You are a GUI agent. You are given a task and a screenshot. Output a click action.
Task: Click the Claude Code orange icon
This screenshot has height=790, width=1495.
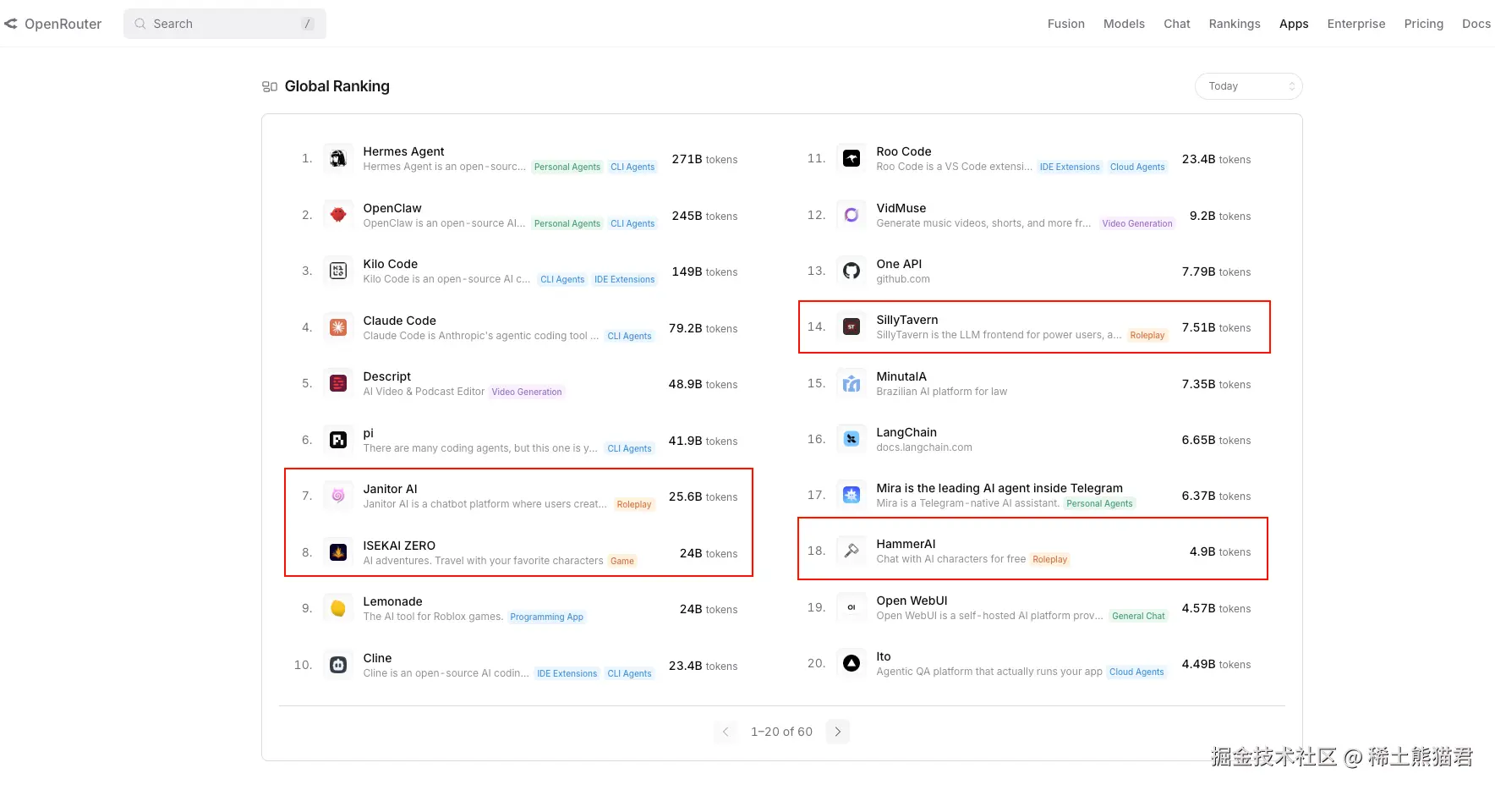[338, 327]
